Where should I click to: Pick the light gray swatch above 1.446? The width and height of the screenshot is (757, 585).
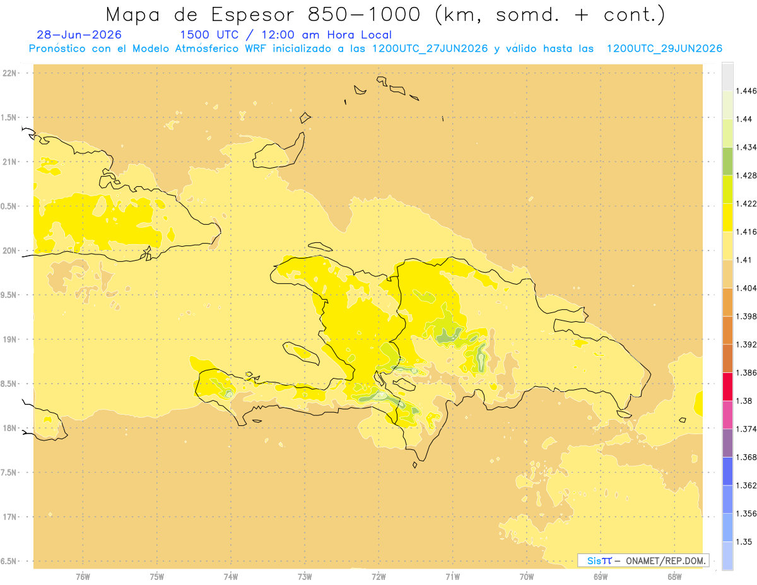point(727,76)
